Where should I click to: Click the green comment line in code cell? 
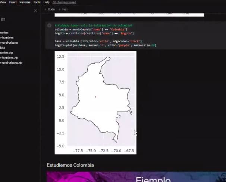tap(93, 25)
